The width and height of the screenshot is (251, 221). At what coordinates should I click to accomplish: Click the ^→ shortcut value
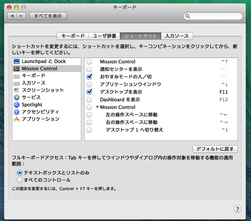tap(224, 122)
